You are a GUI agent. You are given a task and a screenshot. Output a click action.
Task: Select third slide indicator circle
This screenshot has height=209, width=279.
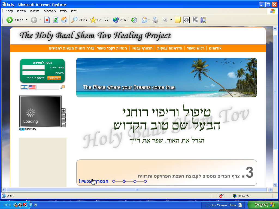coord(135,182)
